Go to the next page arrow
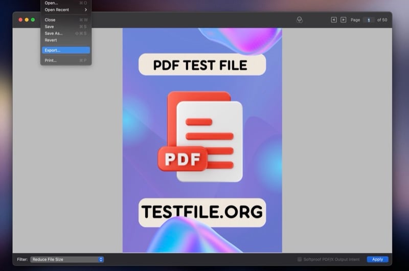This screenshot has width=409, height=271. 343,20
